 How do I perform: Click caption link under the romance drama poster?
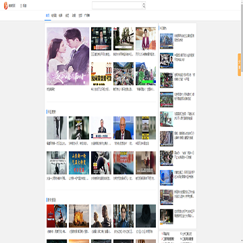tap(51, 89)
